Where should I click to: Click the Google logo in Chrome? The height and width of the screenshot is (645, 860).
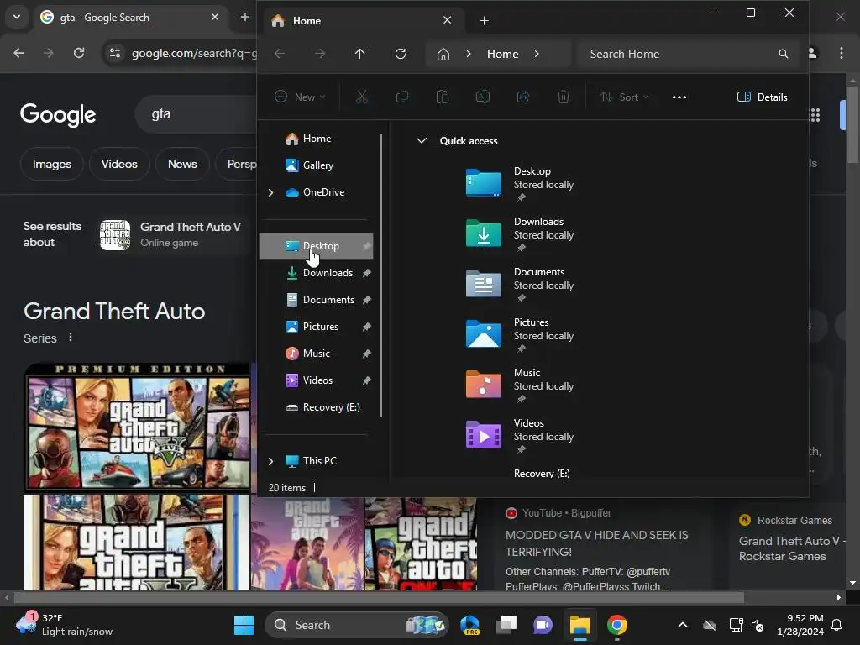58,114
